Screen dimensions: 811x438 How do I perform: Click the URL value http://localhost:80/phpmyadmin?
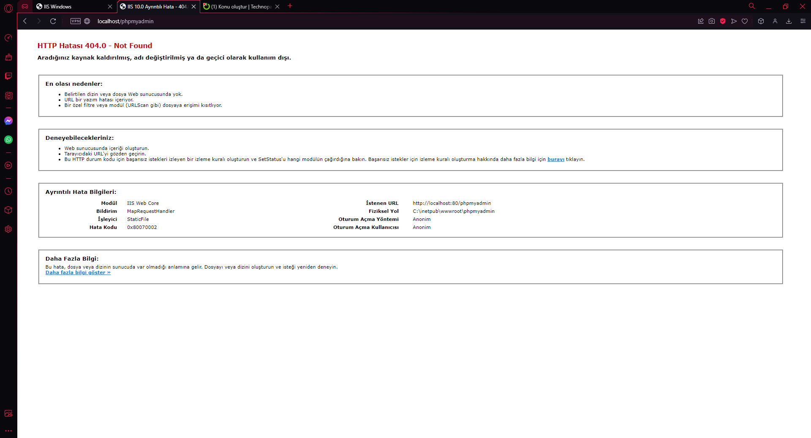(x=452, y=203)
